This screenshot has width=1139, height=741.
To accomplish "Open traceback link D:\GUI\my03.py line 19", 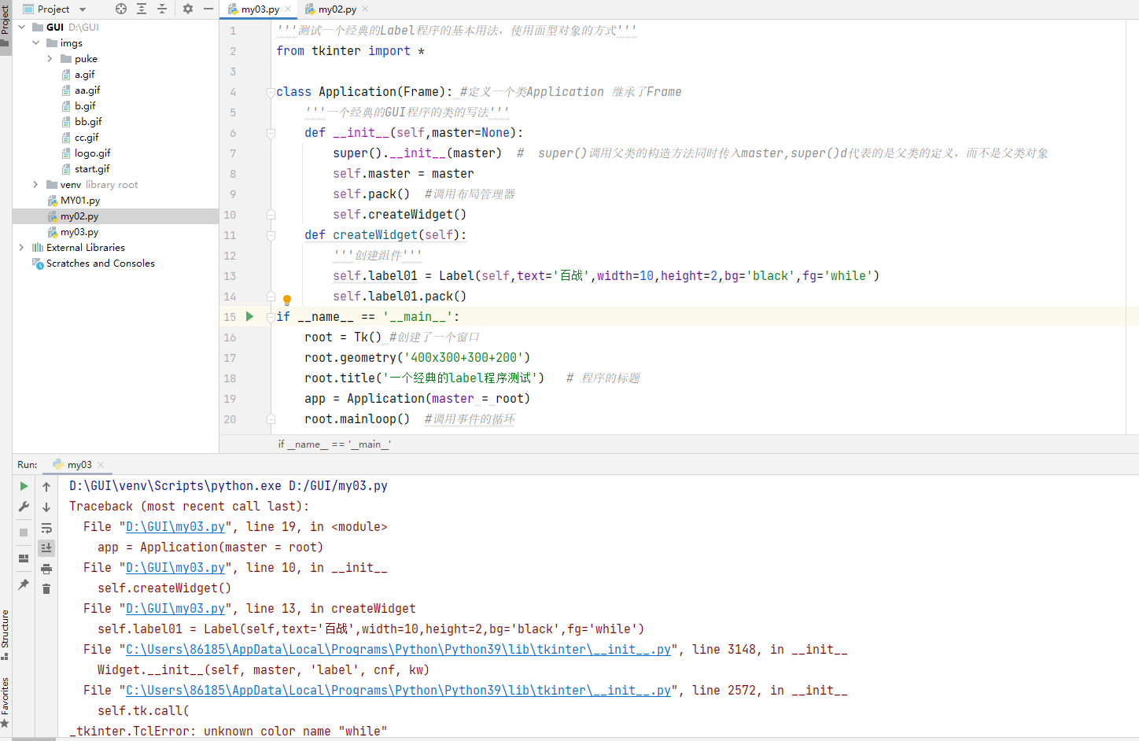I will [175, 527].
